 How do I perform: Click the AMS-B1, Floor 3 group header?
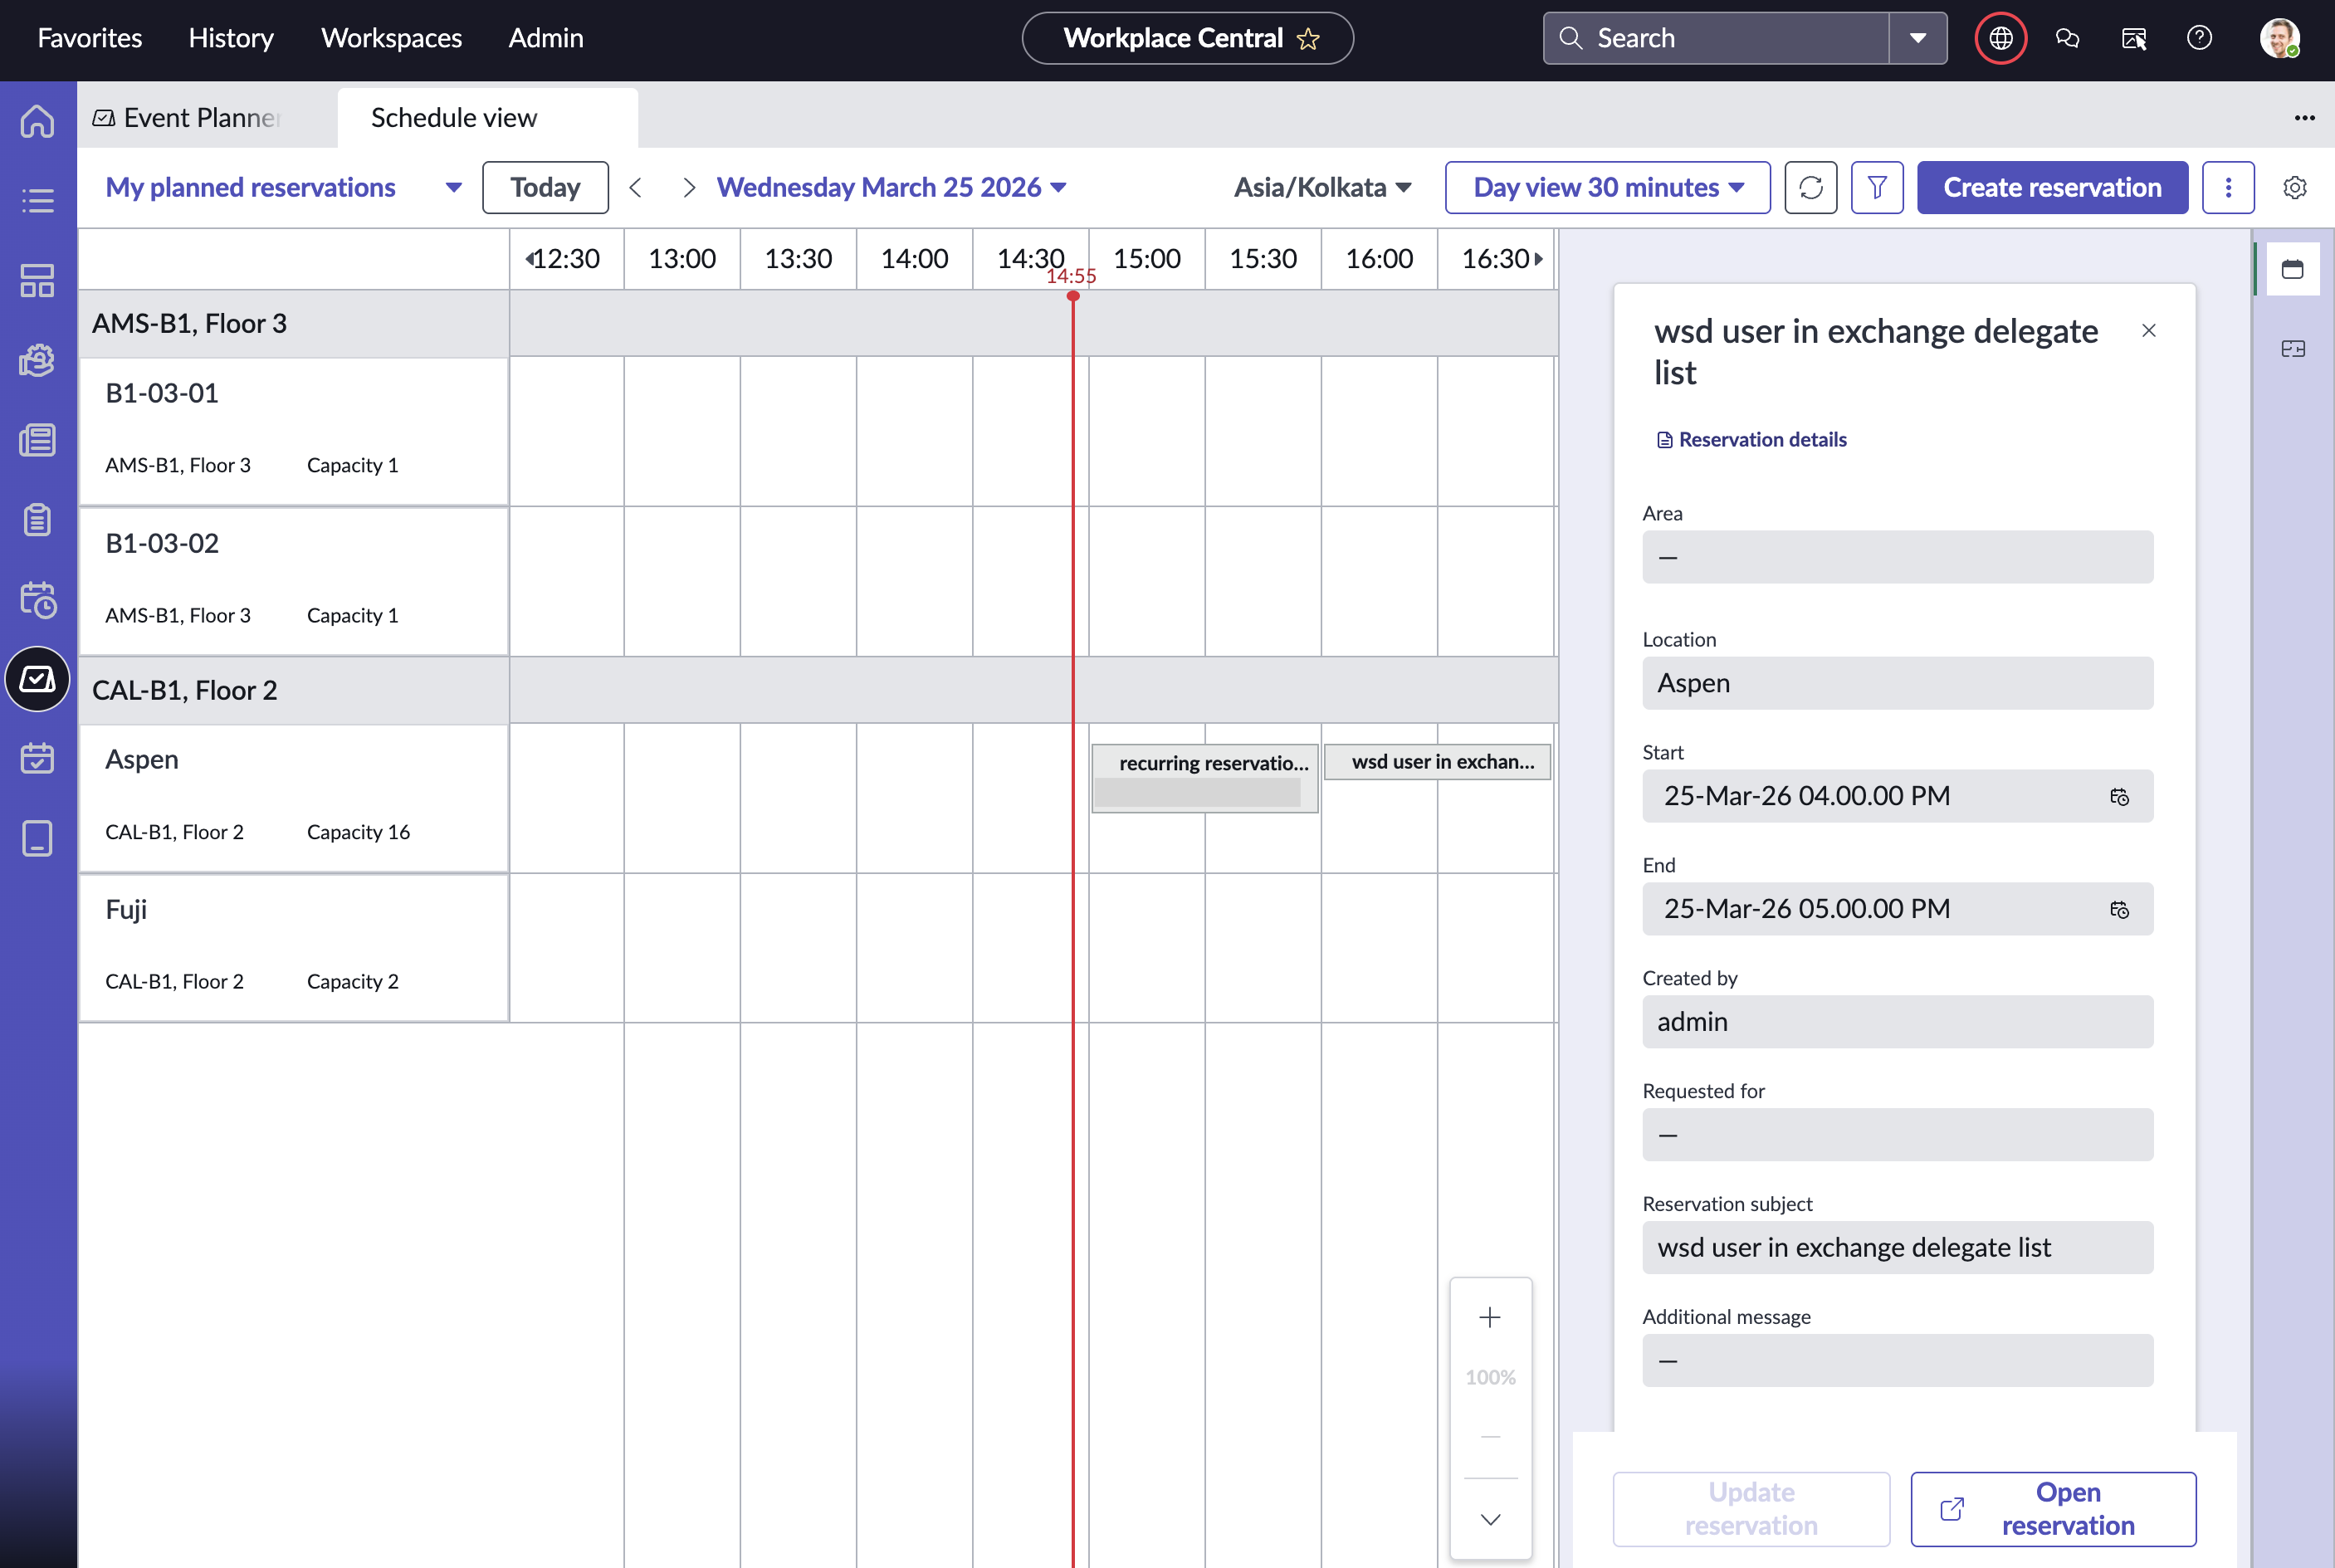(x=293, y=323)
